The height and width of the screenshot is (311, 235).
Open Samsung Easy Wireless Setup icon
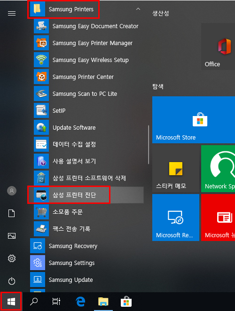[41, 60]
